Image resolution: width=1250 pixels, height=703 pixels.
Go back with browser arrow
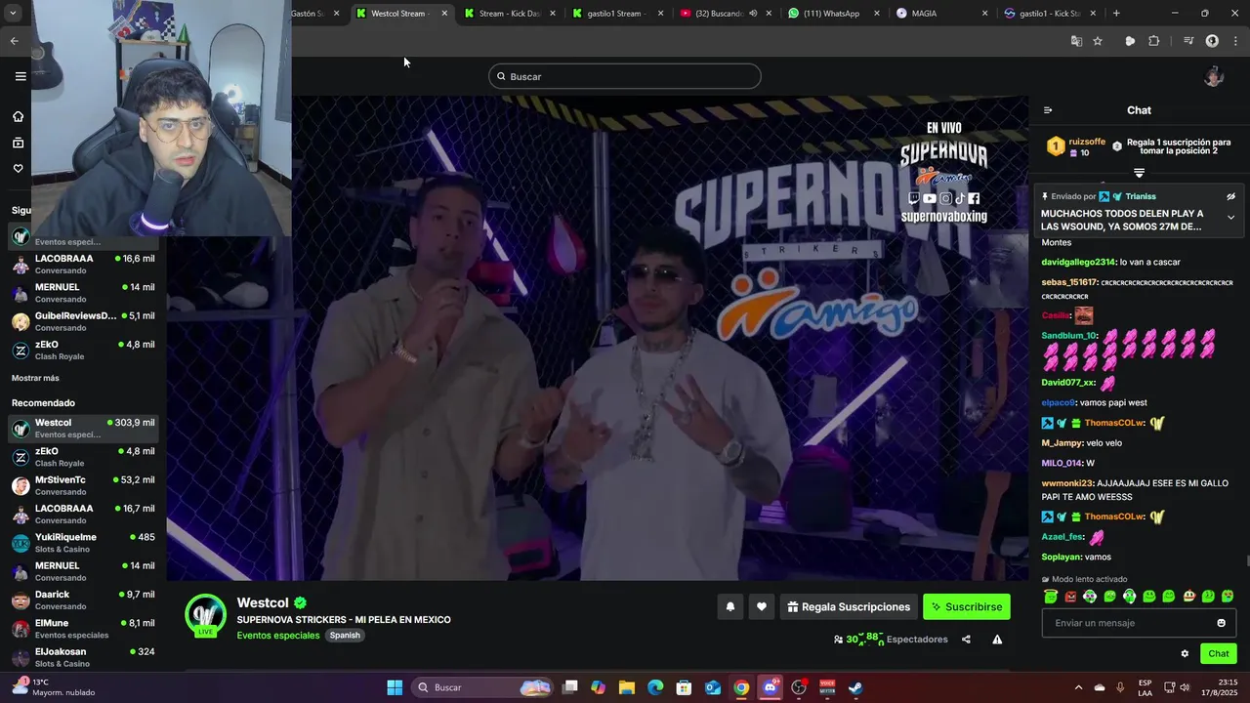[x=14, y=41]
